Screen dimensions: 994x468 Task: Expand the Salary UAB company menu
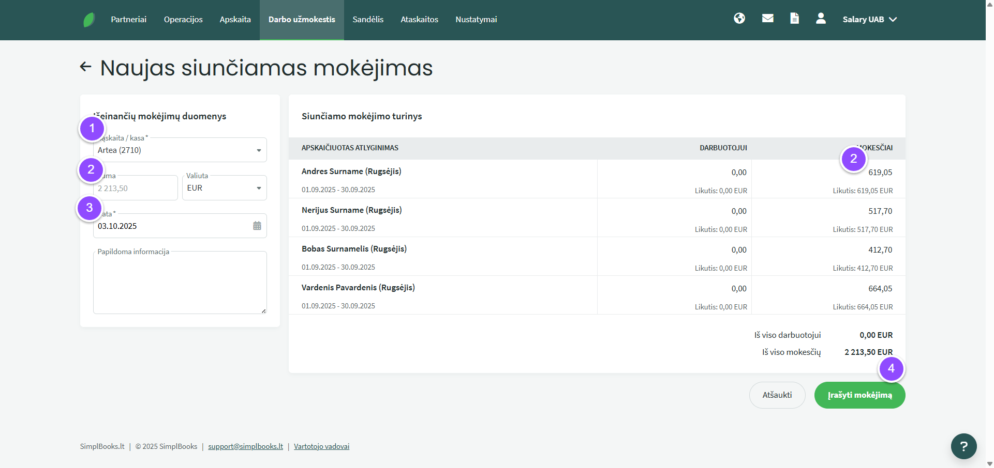click(869, 20)
